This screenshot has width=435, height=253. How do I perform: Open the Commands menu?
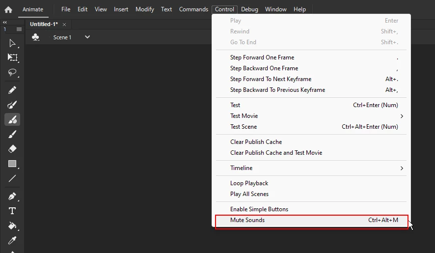(193, 9)
